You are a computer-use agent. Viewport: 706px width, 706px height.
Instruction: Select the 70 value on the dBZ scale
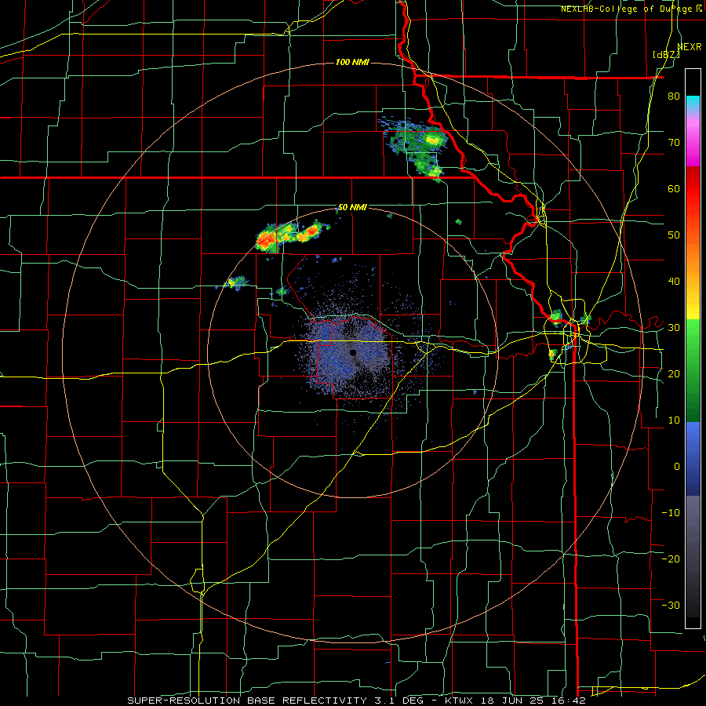tap(674, 143)
